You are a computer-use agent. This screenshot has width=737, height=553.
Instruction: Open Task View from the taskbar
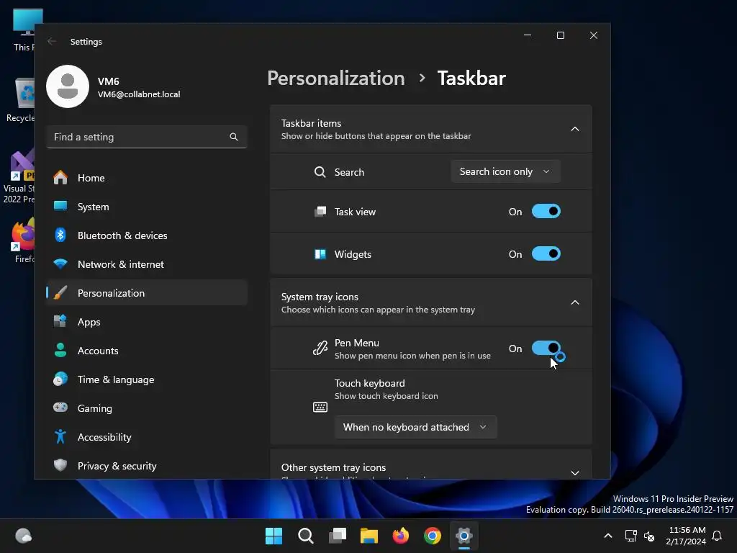[x=338, y=536]
